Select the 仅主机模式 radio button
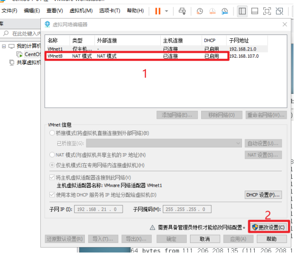294x253 pixels. [52, 165]
